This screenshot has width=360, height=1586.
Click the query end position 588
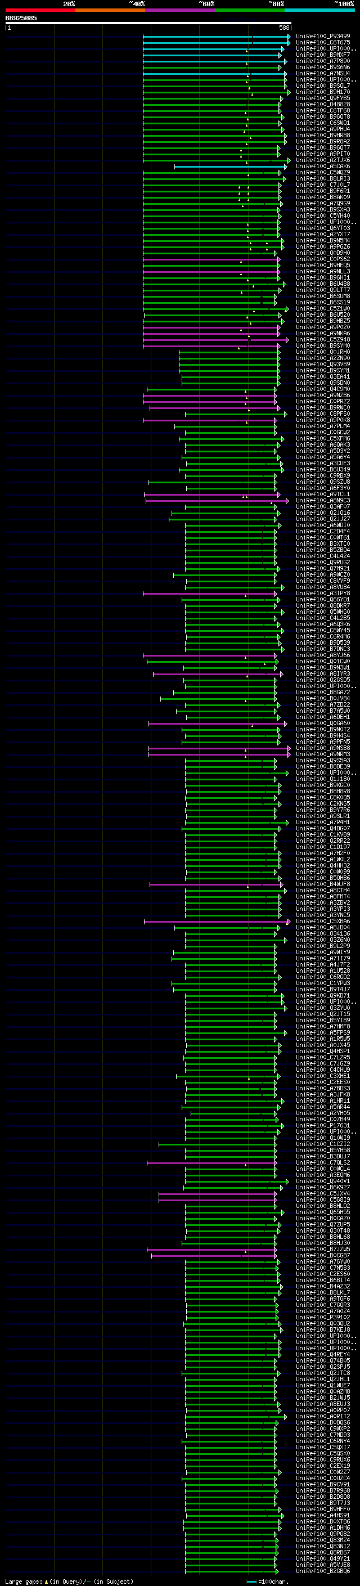click(x=283, y=28)
